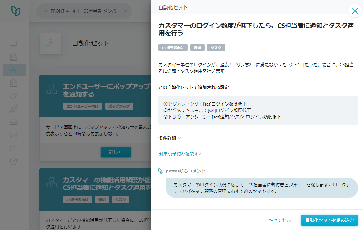Click the ②セグメントルール：[set]ログイン頻度低下 line
Image resolution: width=363 pixels, height=230 pixels.
[x=207, y=111]
